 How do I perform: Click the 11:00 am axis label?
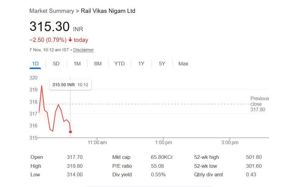(x=97, y=142)
